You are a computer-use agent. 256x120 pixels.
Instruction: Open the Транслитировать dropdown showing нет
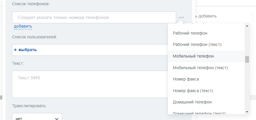pyautogui.click(x=37, y=118)
